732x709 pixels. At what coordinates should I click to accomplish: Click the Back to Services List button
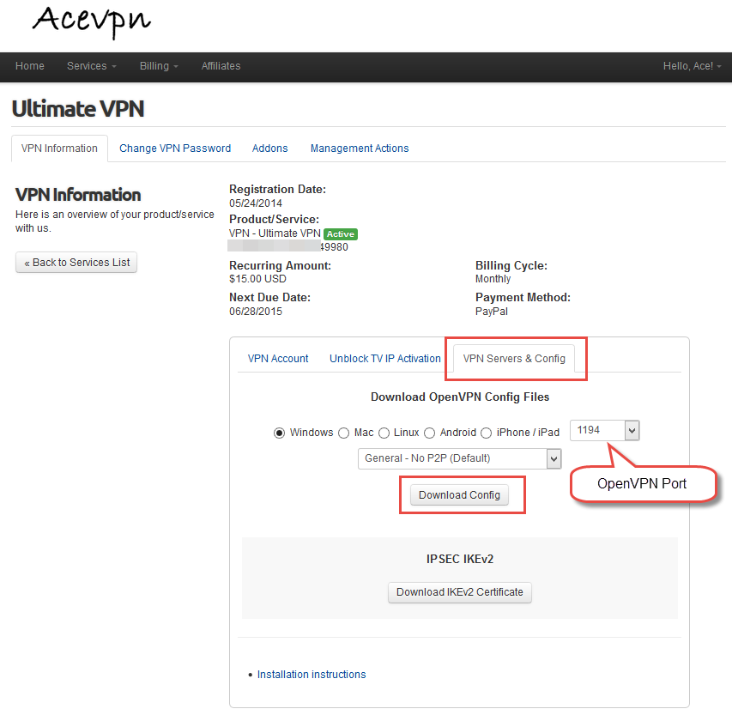tap(76, 263)
